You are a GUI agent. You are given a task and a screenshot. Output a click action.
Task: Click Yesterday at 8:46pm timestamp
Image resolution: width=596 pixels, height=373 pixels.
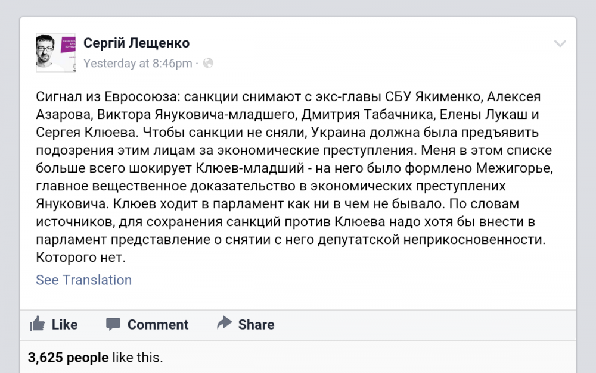(138, 64)
